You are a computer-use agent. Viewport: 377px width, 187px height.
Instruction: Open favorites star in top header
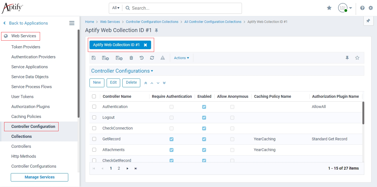(329, 8)
